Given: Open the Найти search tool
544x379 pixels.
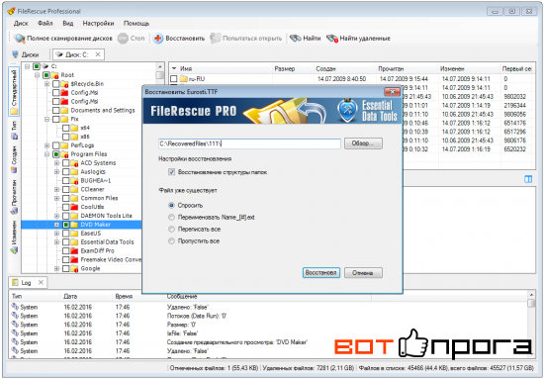Looking at the screenshot, I should click(x=306, y=39).
